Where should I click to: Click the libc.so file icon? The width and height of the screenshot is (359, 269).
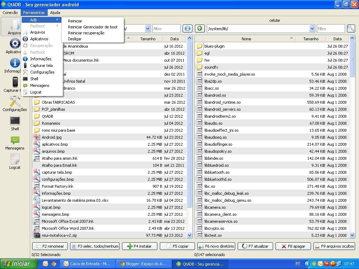(199, 186)
